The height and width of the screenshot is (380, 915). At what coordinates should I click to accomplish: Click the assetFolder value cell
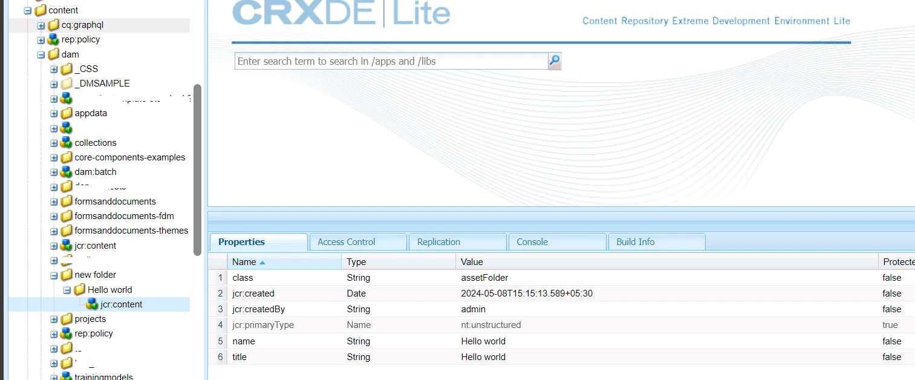coord(666,278)
